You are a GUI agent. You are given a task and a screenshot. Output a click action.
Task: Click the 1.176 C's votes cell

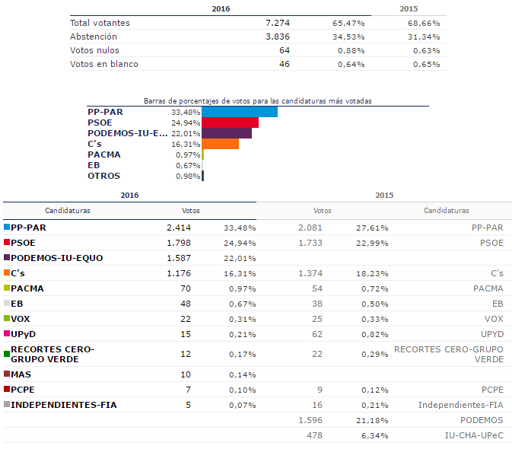coord(179,273)
